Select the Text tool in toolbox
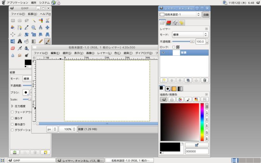 pos(20,41)
